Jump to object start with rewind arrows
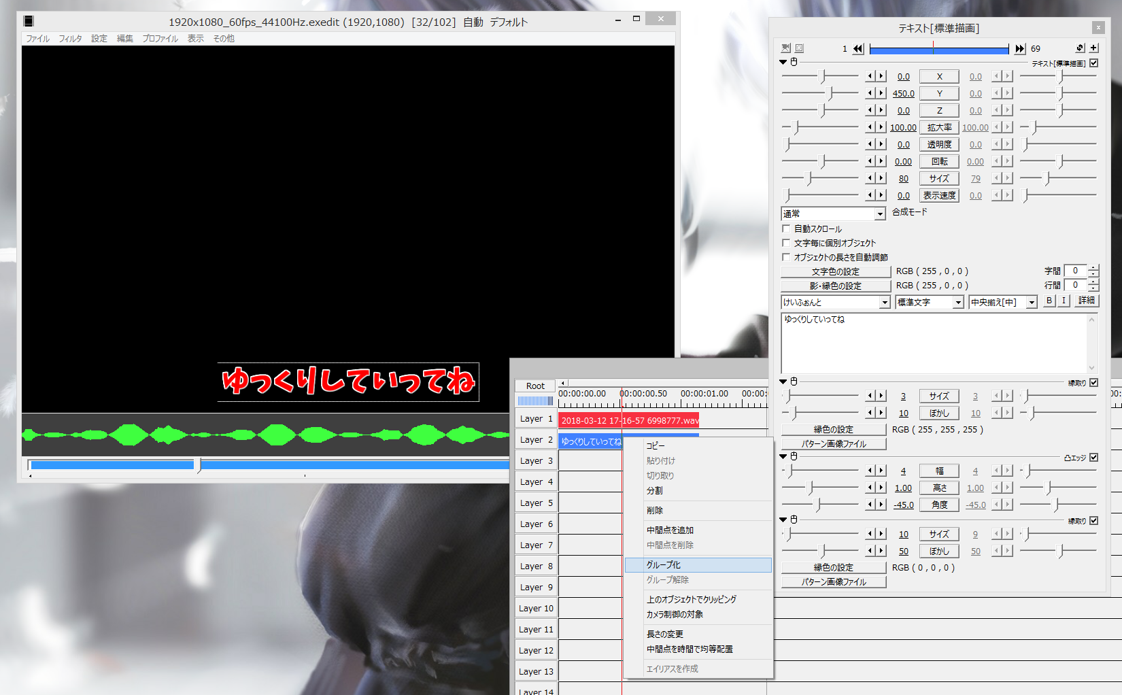Screen dimensions: 1122x695 [x=858, y=48]
